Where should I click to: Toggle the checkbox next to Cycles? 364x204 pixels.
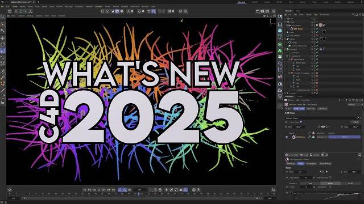330,187
